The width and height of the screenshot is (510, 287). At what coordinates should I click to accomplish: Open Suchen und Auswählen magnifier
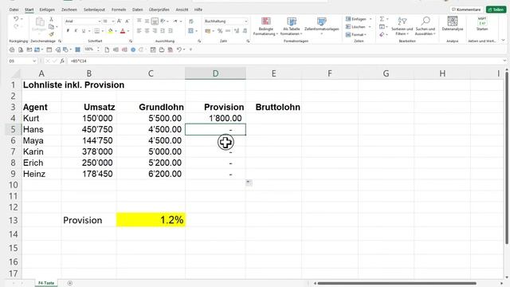pyautogui.click(x=425, y=26)
